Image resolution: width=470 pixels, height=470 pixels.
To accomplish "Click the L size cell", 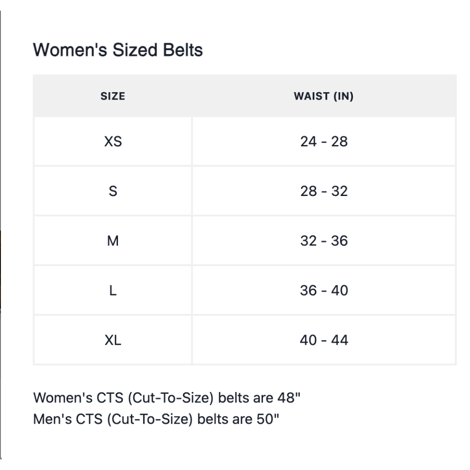I will (x=112, y=290).
